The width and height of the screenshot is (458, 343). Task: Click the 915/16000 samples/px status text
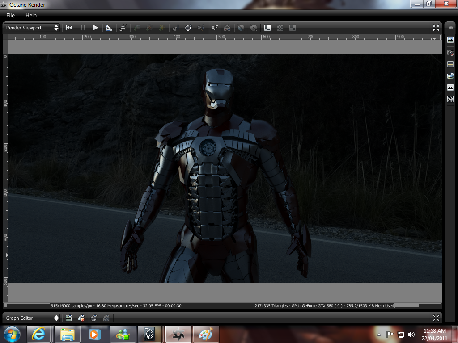pyautogui.click(x=116, y=306)
